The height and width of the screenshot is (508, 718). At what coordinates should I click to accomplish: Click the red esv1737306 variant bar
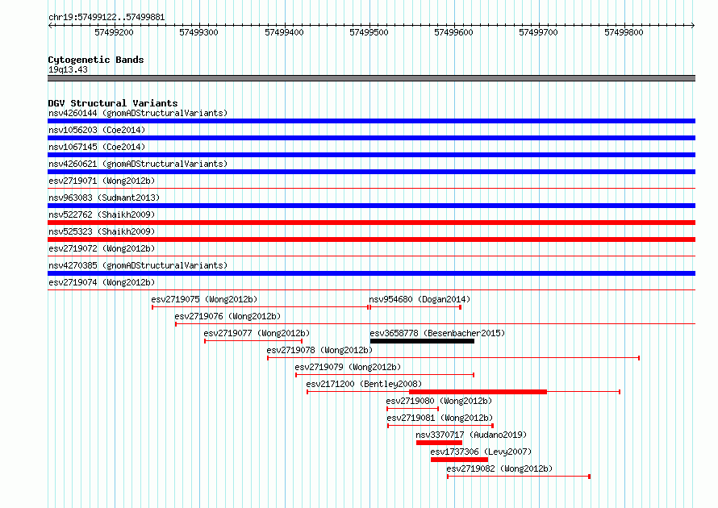click(459, 460)
